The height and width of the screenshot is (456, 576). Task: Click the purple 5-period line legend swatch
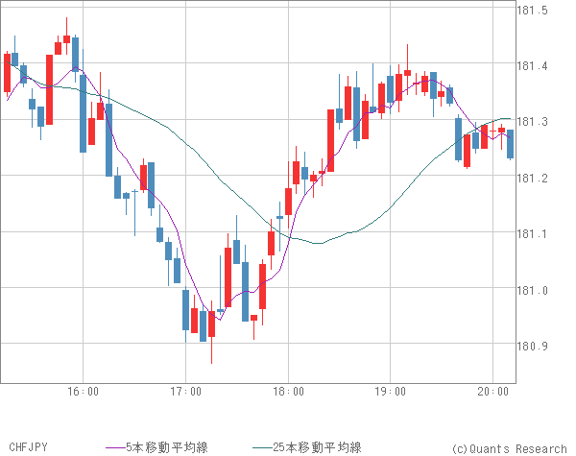[116, 448]
